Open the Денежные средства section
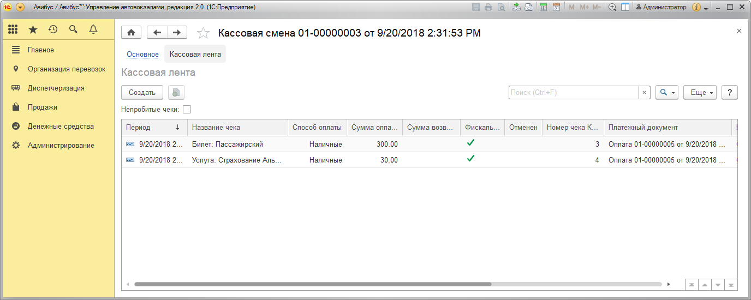 point(61,127)
